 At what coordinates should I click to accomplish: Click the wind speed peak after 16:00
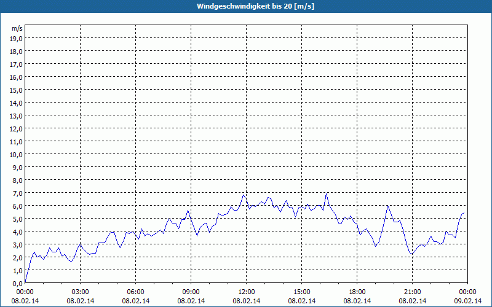tap(327, 193)
